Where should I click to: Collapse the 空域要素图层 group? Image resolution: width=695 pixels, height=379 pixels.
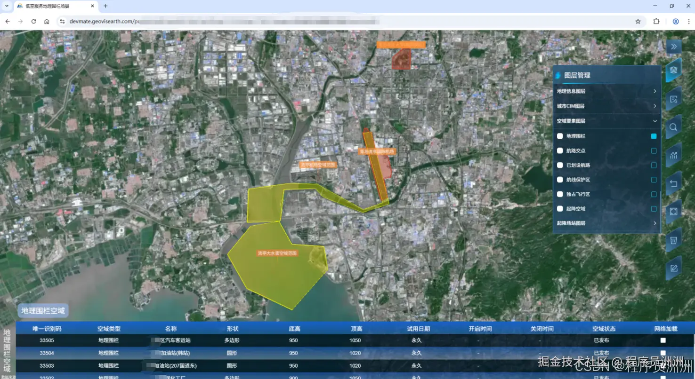click(x=606, y=121)
